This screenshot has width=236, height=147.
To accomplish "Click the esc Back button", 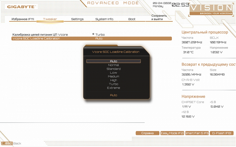I will tap(11, 143).
